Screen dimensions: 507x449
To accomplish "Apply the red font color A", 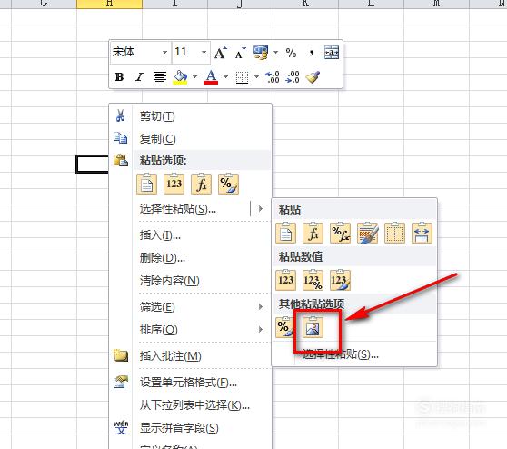I will click(x=211, y=77).
